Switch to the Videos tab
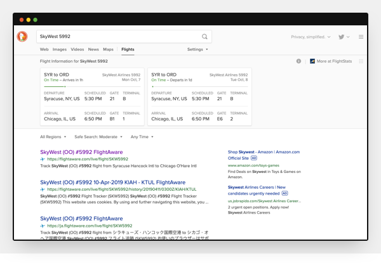 pyautogui.click(x=77, y=49)
